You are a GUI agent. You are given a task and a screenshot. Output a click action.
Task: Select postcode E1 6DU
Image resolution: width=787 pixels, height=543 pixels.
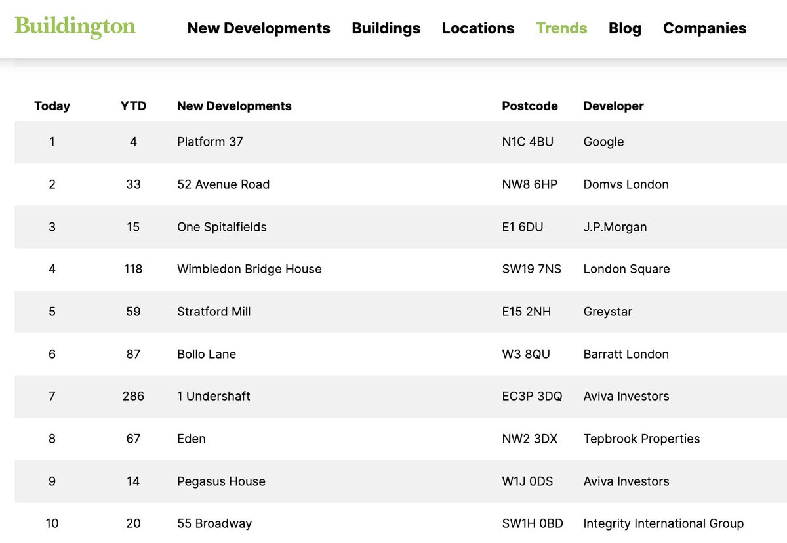coord(523,227)
